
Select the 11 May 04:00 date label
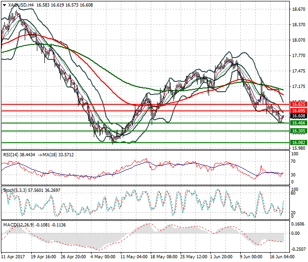[134, 257]
